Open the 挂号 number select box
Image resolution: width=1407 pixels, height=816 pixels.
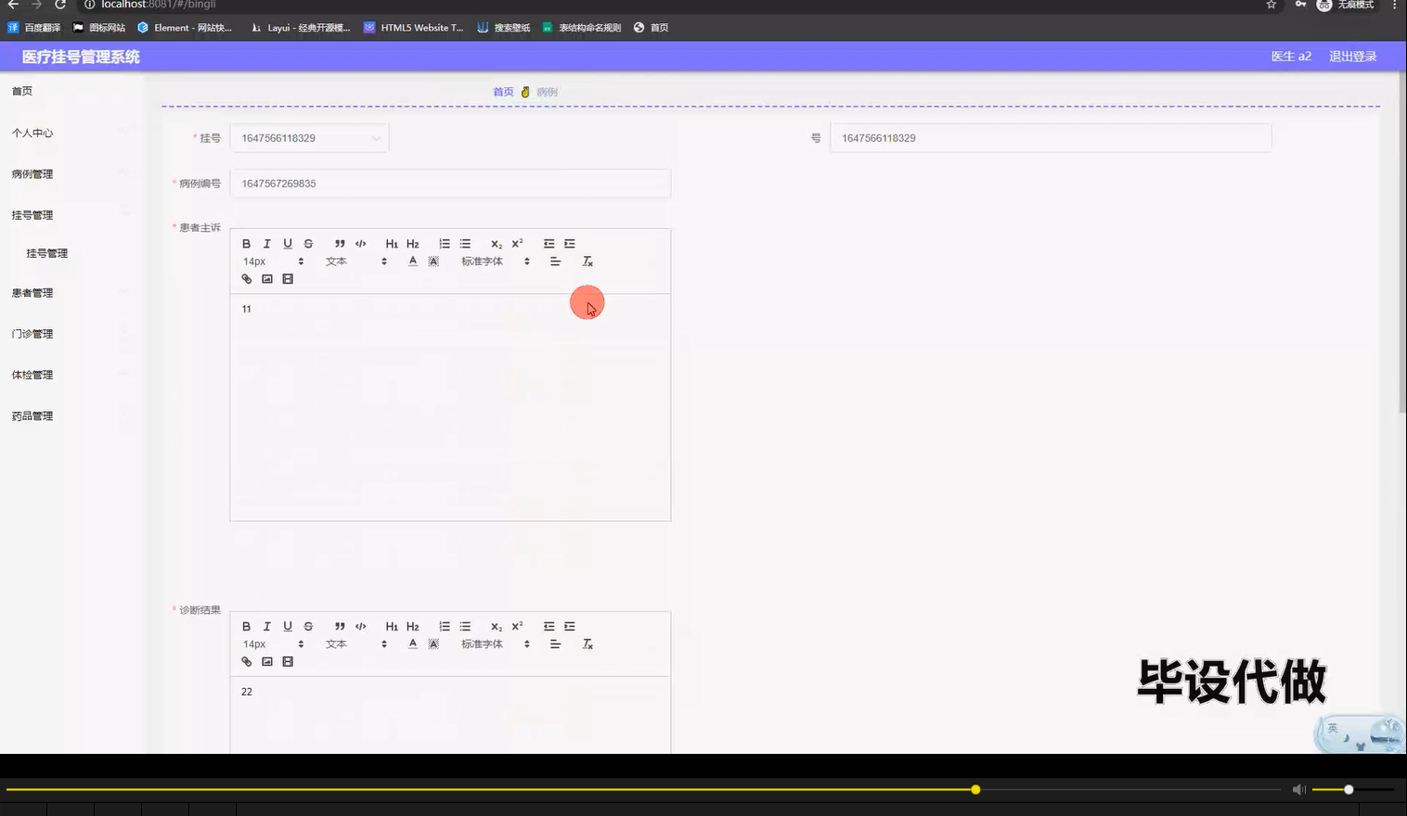point(309,138)
